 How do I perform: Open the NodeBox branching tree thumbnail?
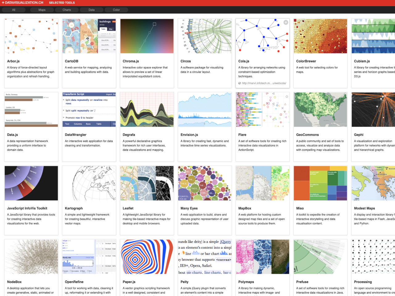(31, 257)
